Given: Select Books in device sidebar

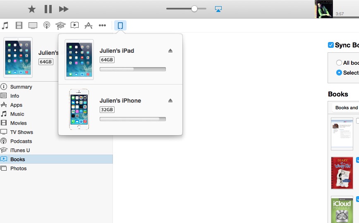Looking at the screenshot, I should (56, 160).
